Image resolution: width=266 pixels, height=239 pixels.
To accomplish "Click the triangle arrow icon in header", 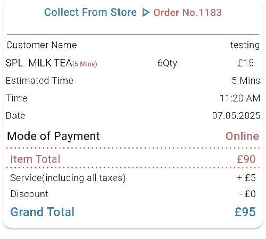I will 146,12.
